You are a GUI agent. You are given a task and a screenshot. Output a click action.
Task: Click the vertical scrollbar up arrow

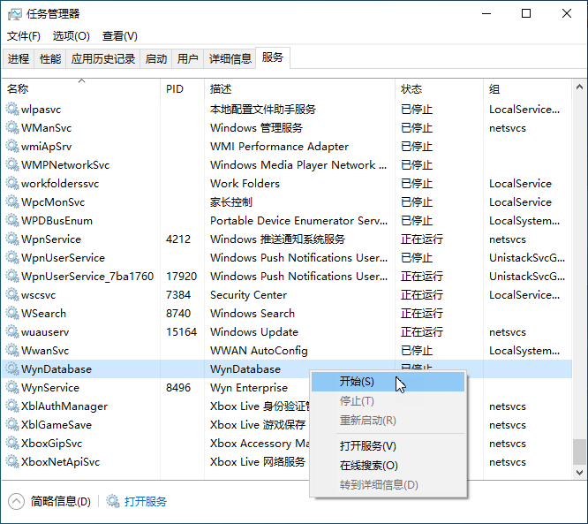coord(579,89)
